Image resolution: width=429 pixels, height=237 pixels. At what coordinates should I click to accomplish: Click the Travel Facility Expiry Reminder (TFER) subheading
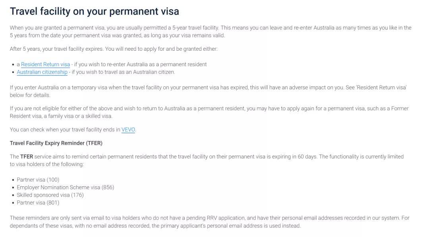point(56,143)
